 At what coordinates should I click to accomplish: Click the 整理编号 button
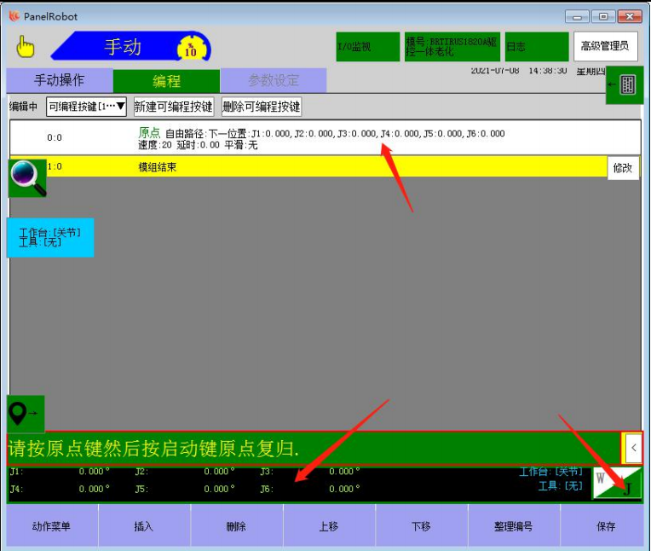click(514, 525)
